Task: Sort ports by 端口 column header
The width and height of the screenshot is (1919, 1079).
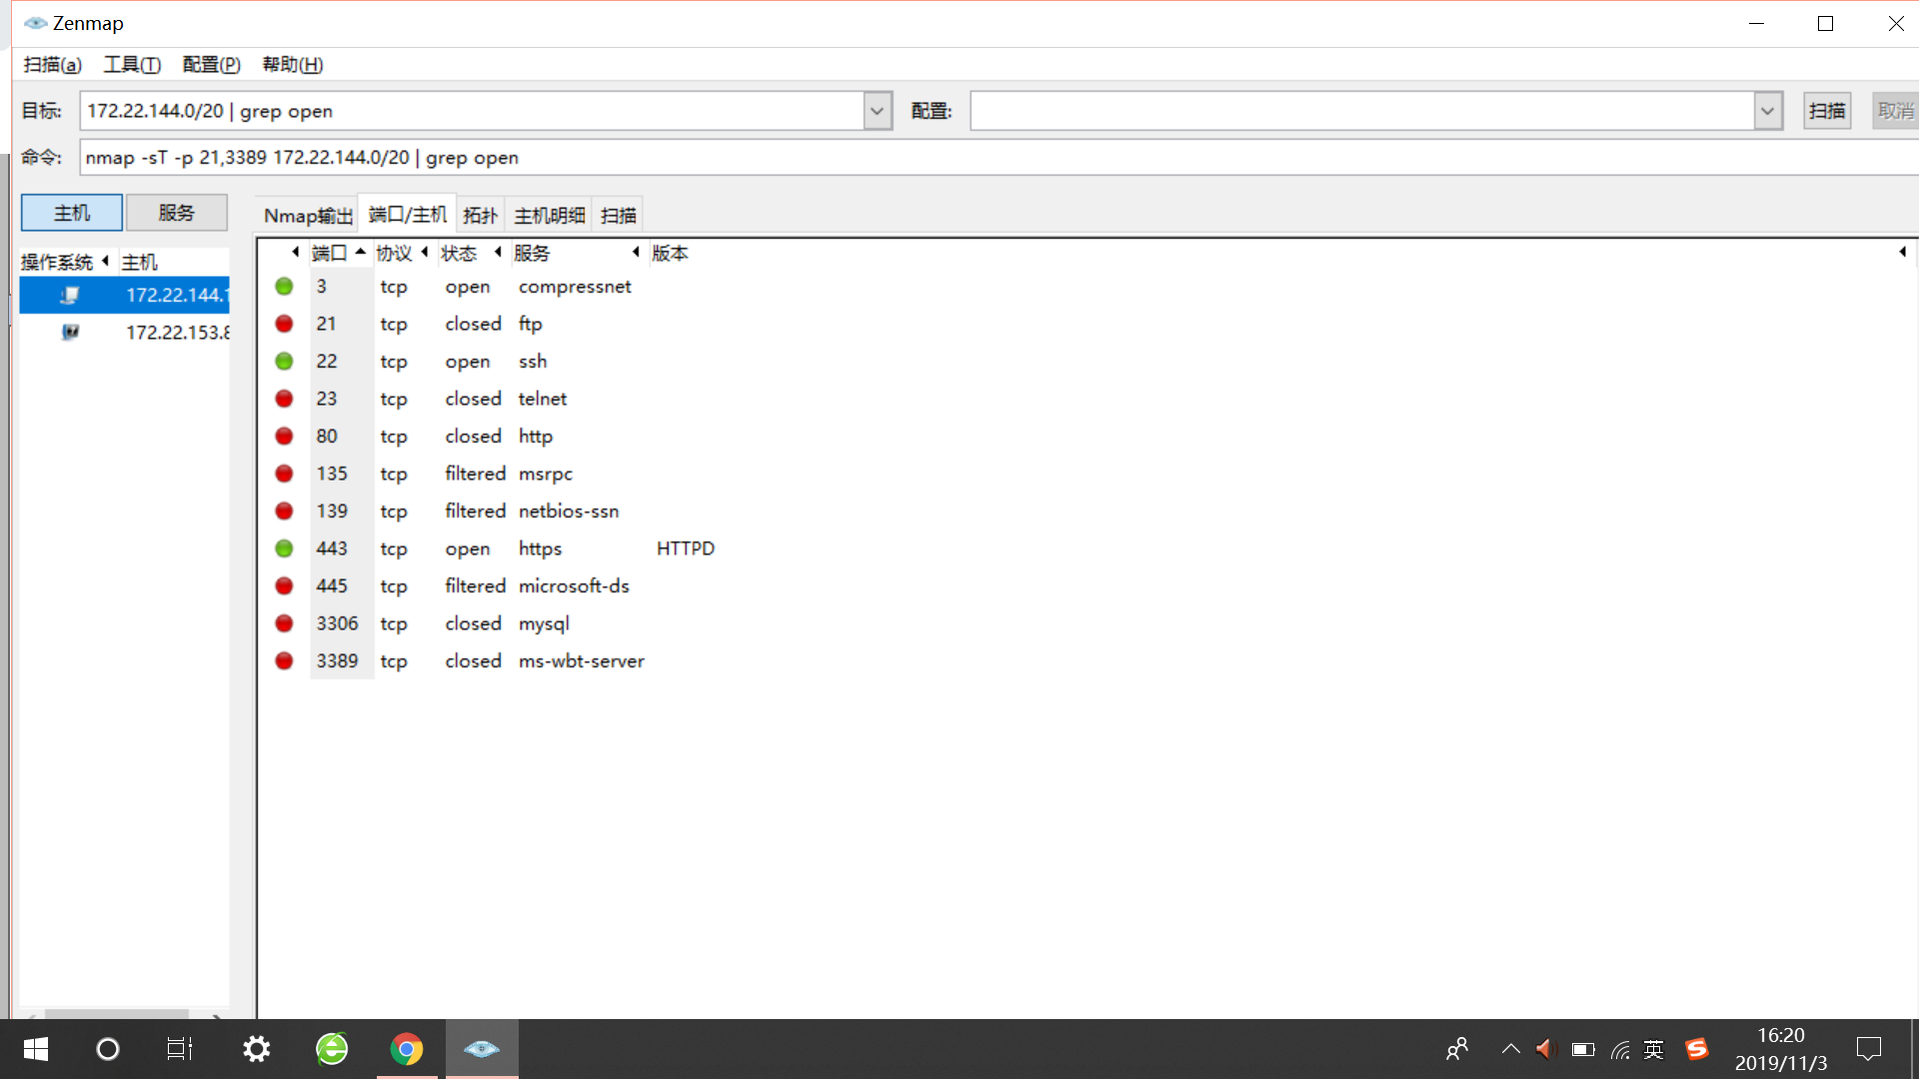Action: pyautogui.click(x=329, y=254)
